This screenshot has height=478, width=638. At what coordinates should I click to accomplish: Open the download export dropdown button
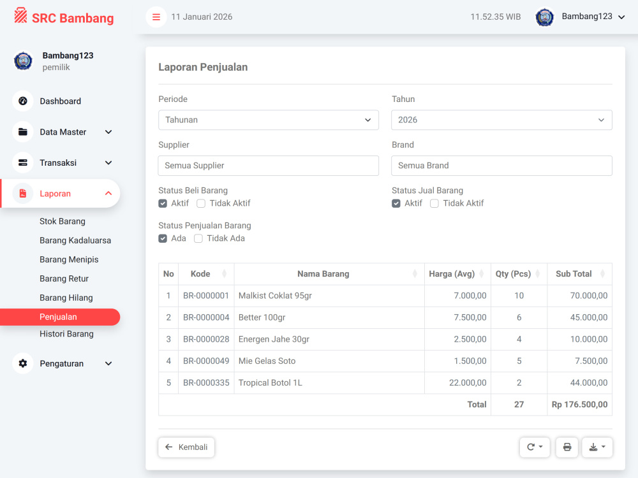click(597, 447)
